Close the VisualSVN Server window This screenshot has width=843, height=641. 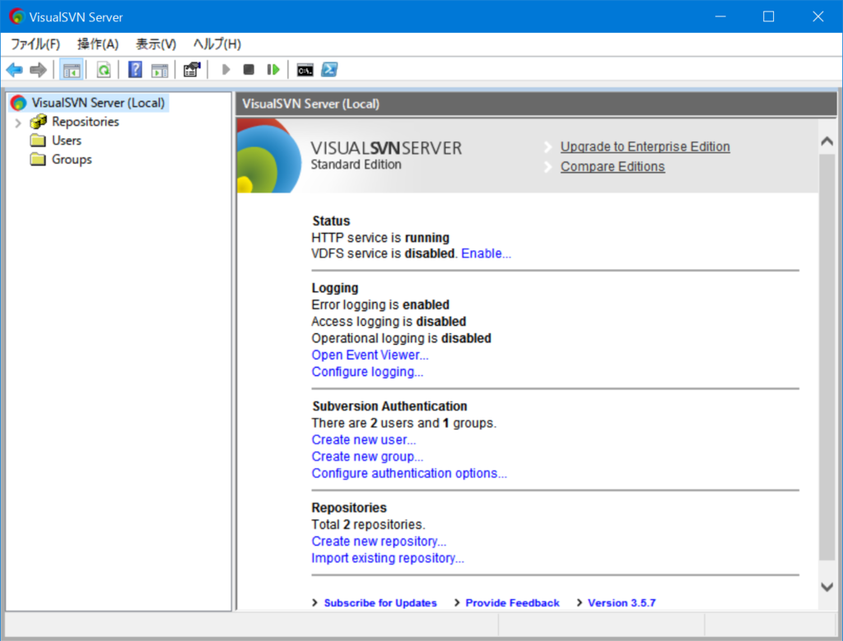(817, 16)
